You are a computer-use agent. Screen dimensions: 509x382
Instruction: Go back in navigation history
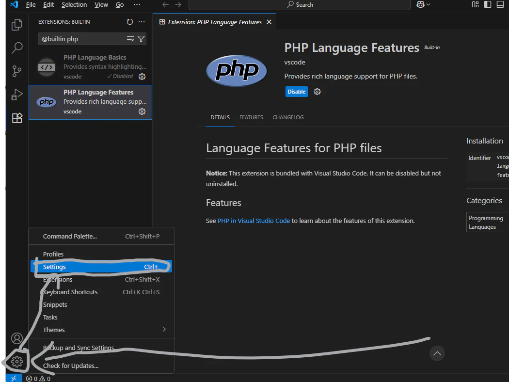pyautogui.click(x=166, y=4)
